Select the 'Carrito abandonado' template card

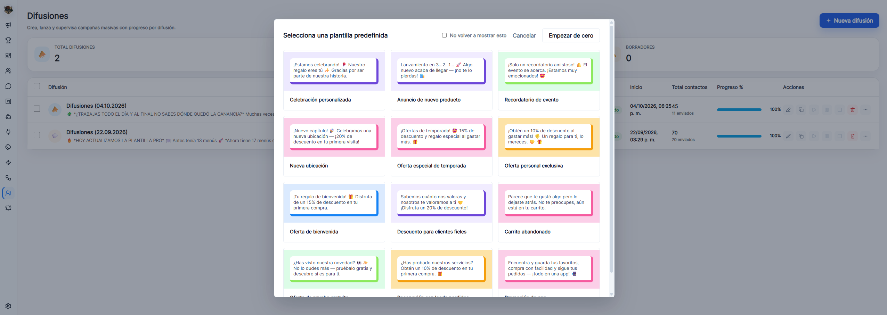[549, 213]
